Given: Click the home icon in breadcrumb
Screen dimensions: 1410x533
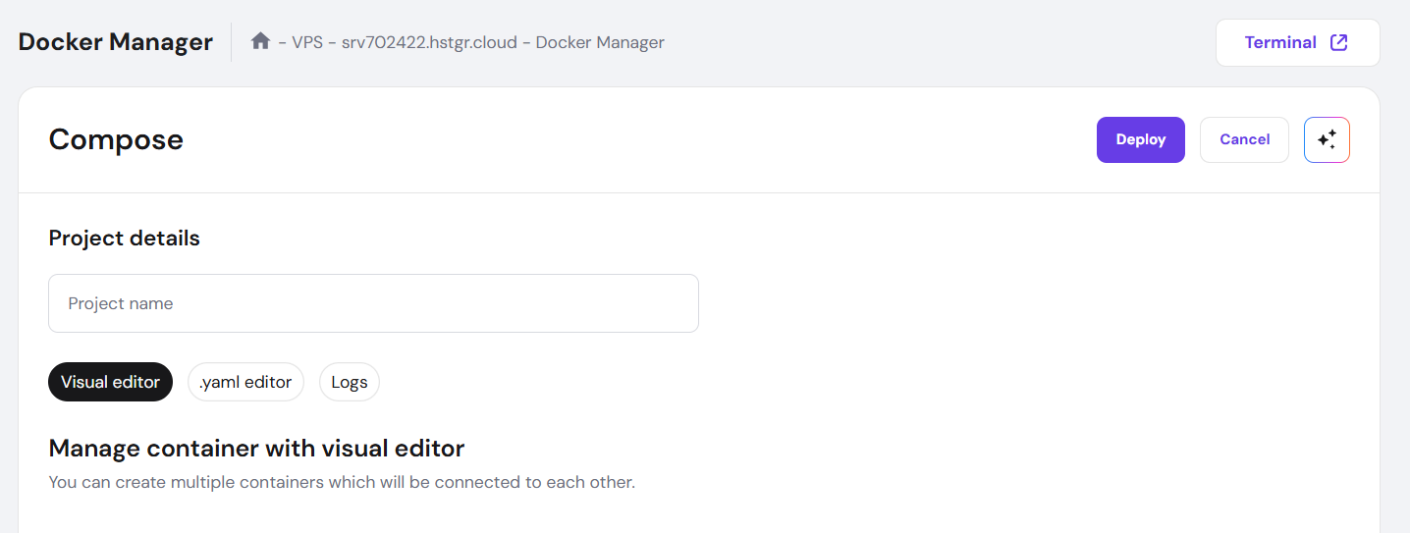Looking at the screenshot, I should coord(260,41).
